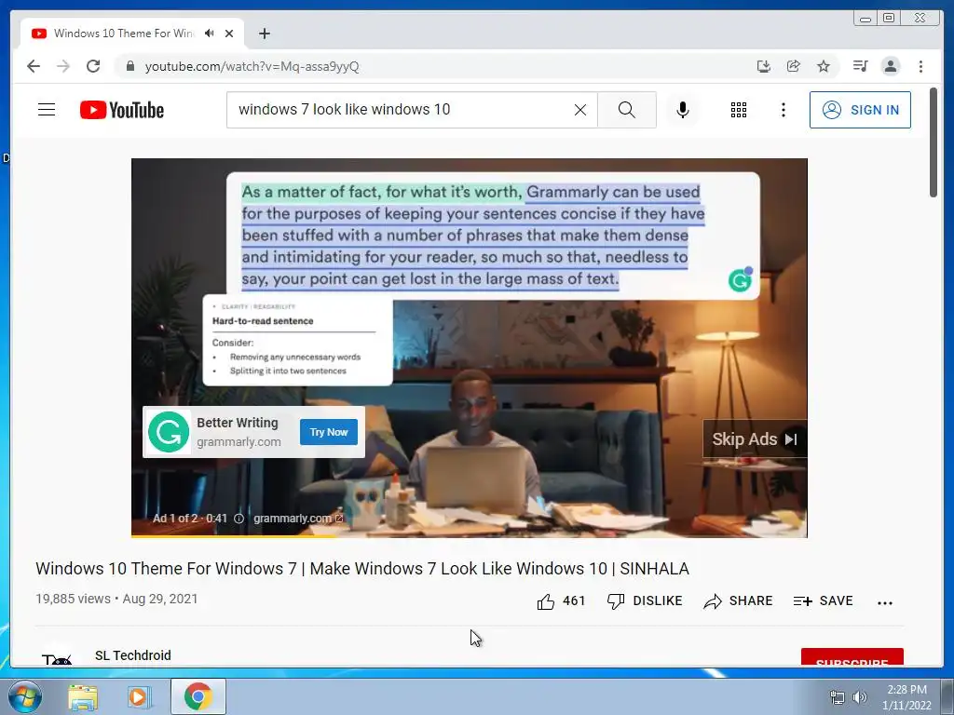Open the YouTube apps grid icon
This screenshot has width=954, height=715.
point(739,110)
